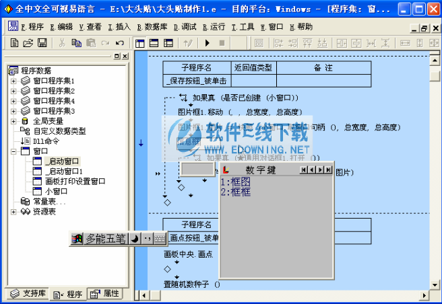Click the soft keyboard icon on IME bar
The width and height of the screenshot is (442, 304).
pyautogui.click(x=160, y=238)
